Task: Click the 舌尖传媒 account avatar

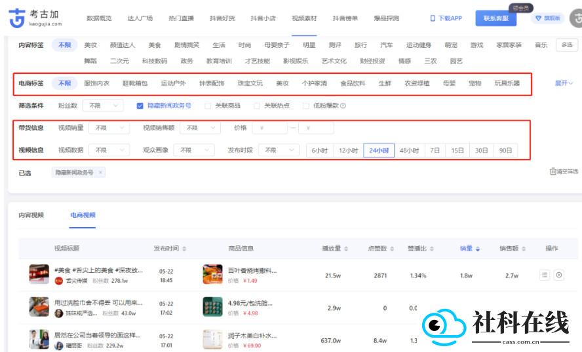Action: click(58, 281)
